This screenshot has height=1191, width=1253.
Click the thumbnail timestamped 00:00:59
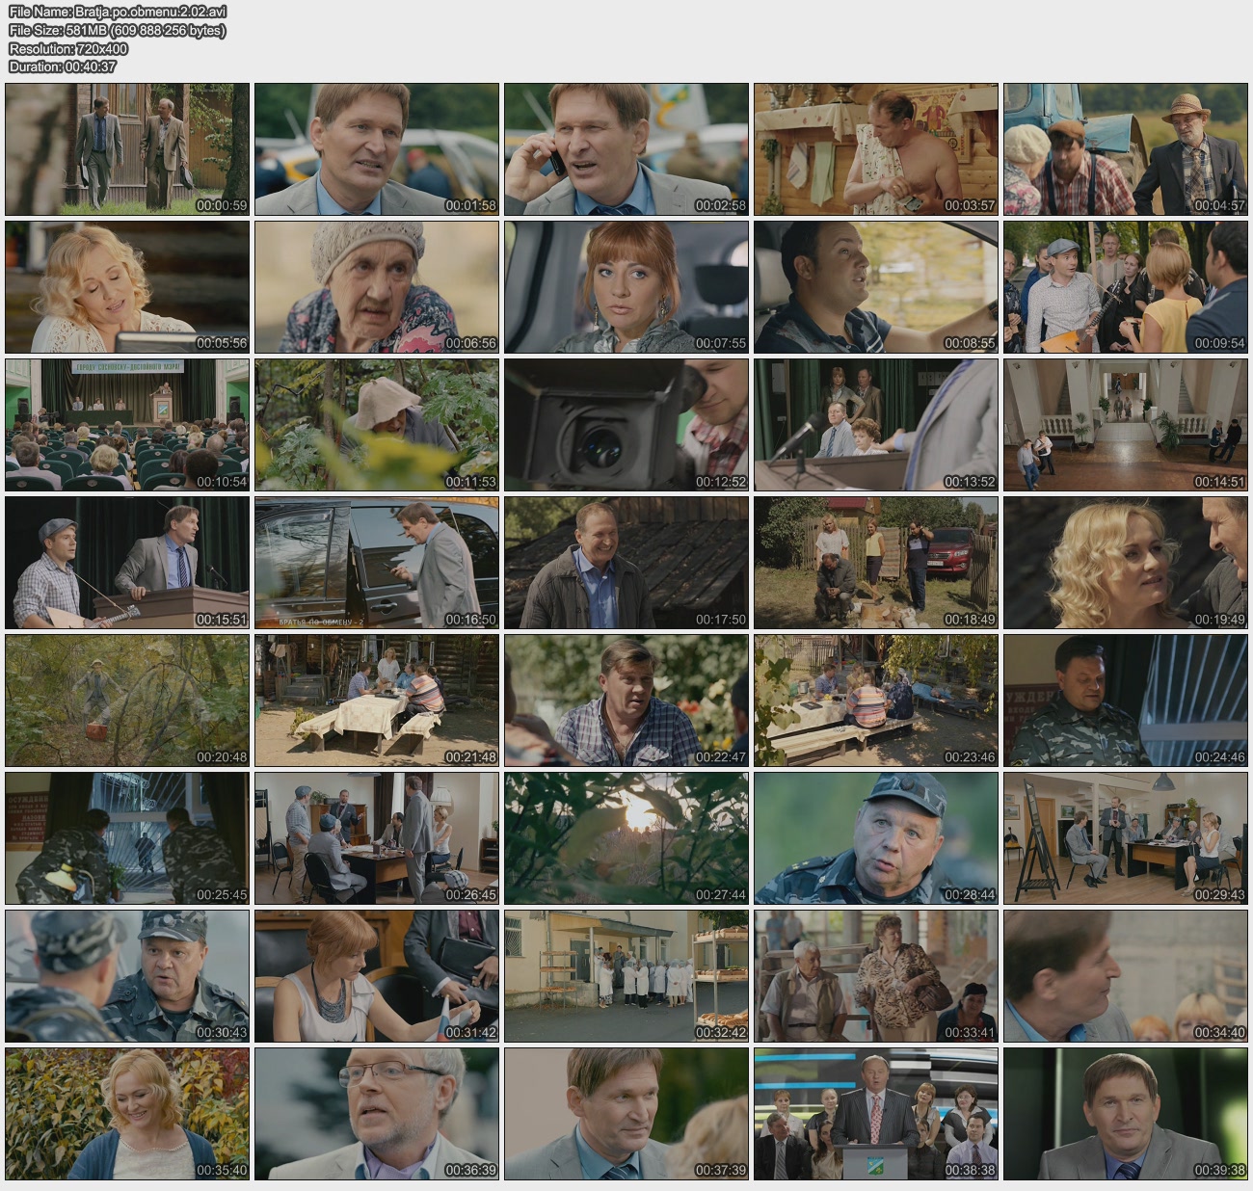coord(127,148)
